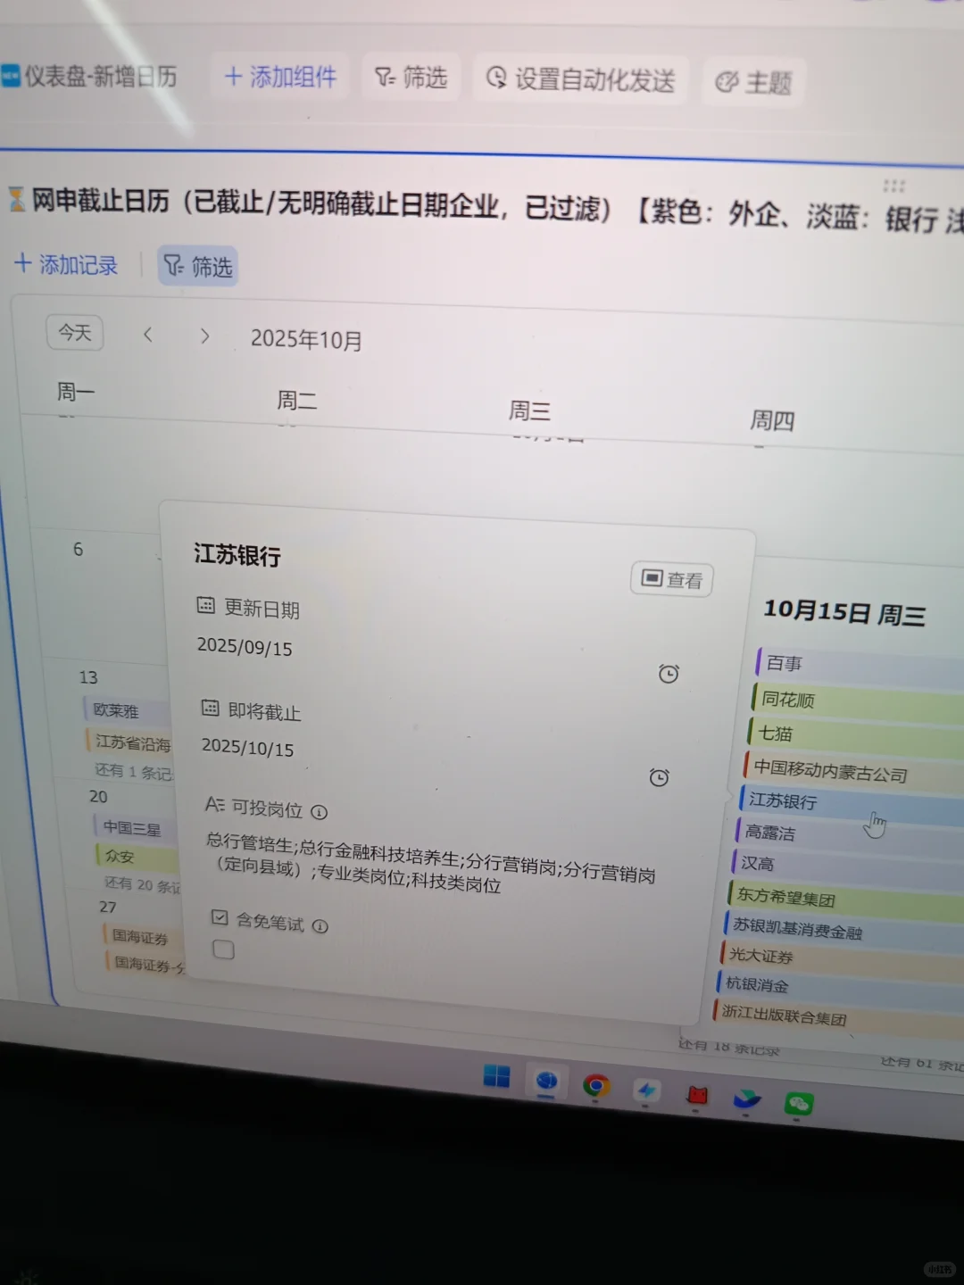
Task: Open the 众安 event on the 20th
Action: [x=137, y=856]
